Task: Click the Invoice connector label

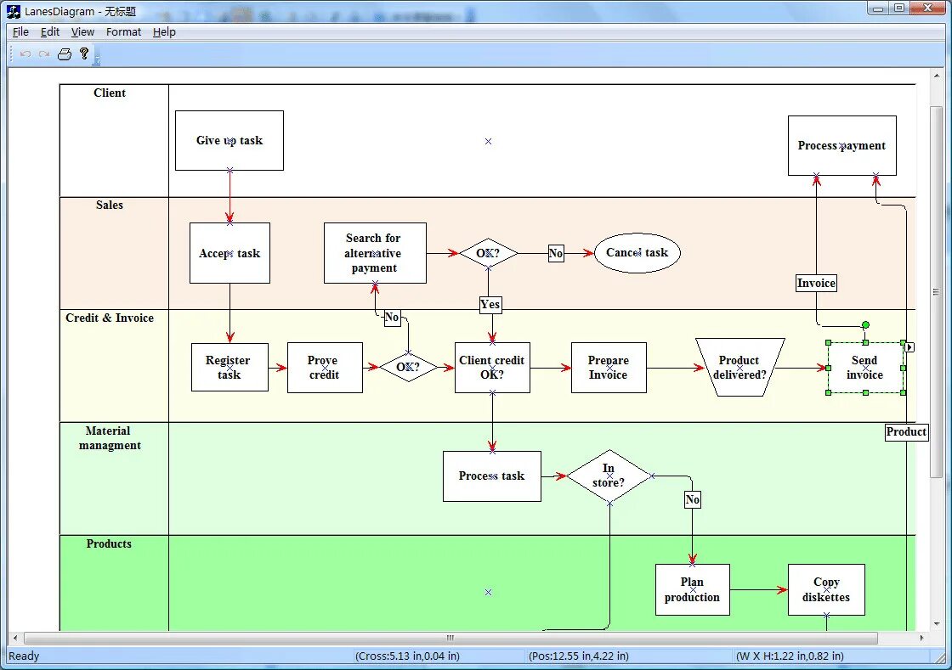Action: click(816, 283)
